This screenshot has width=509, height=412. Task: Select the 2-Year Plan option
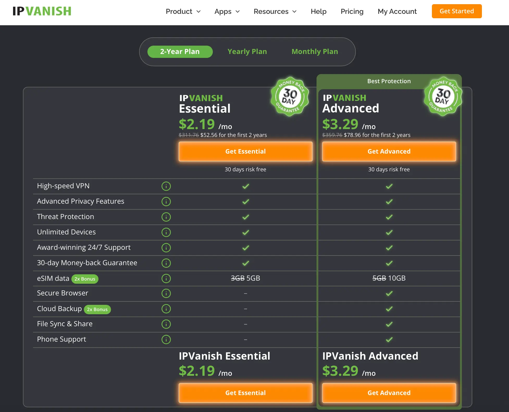pos(180,51)
